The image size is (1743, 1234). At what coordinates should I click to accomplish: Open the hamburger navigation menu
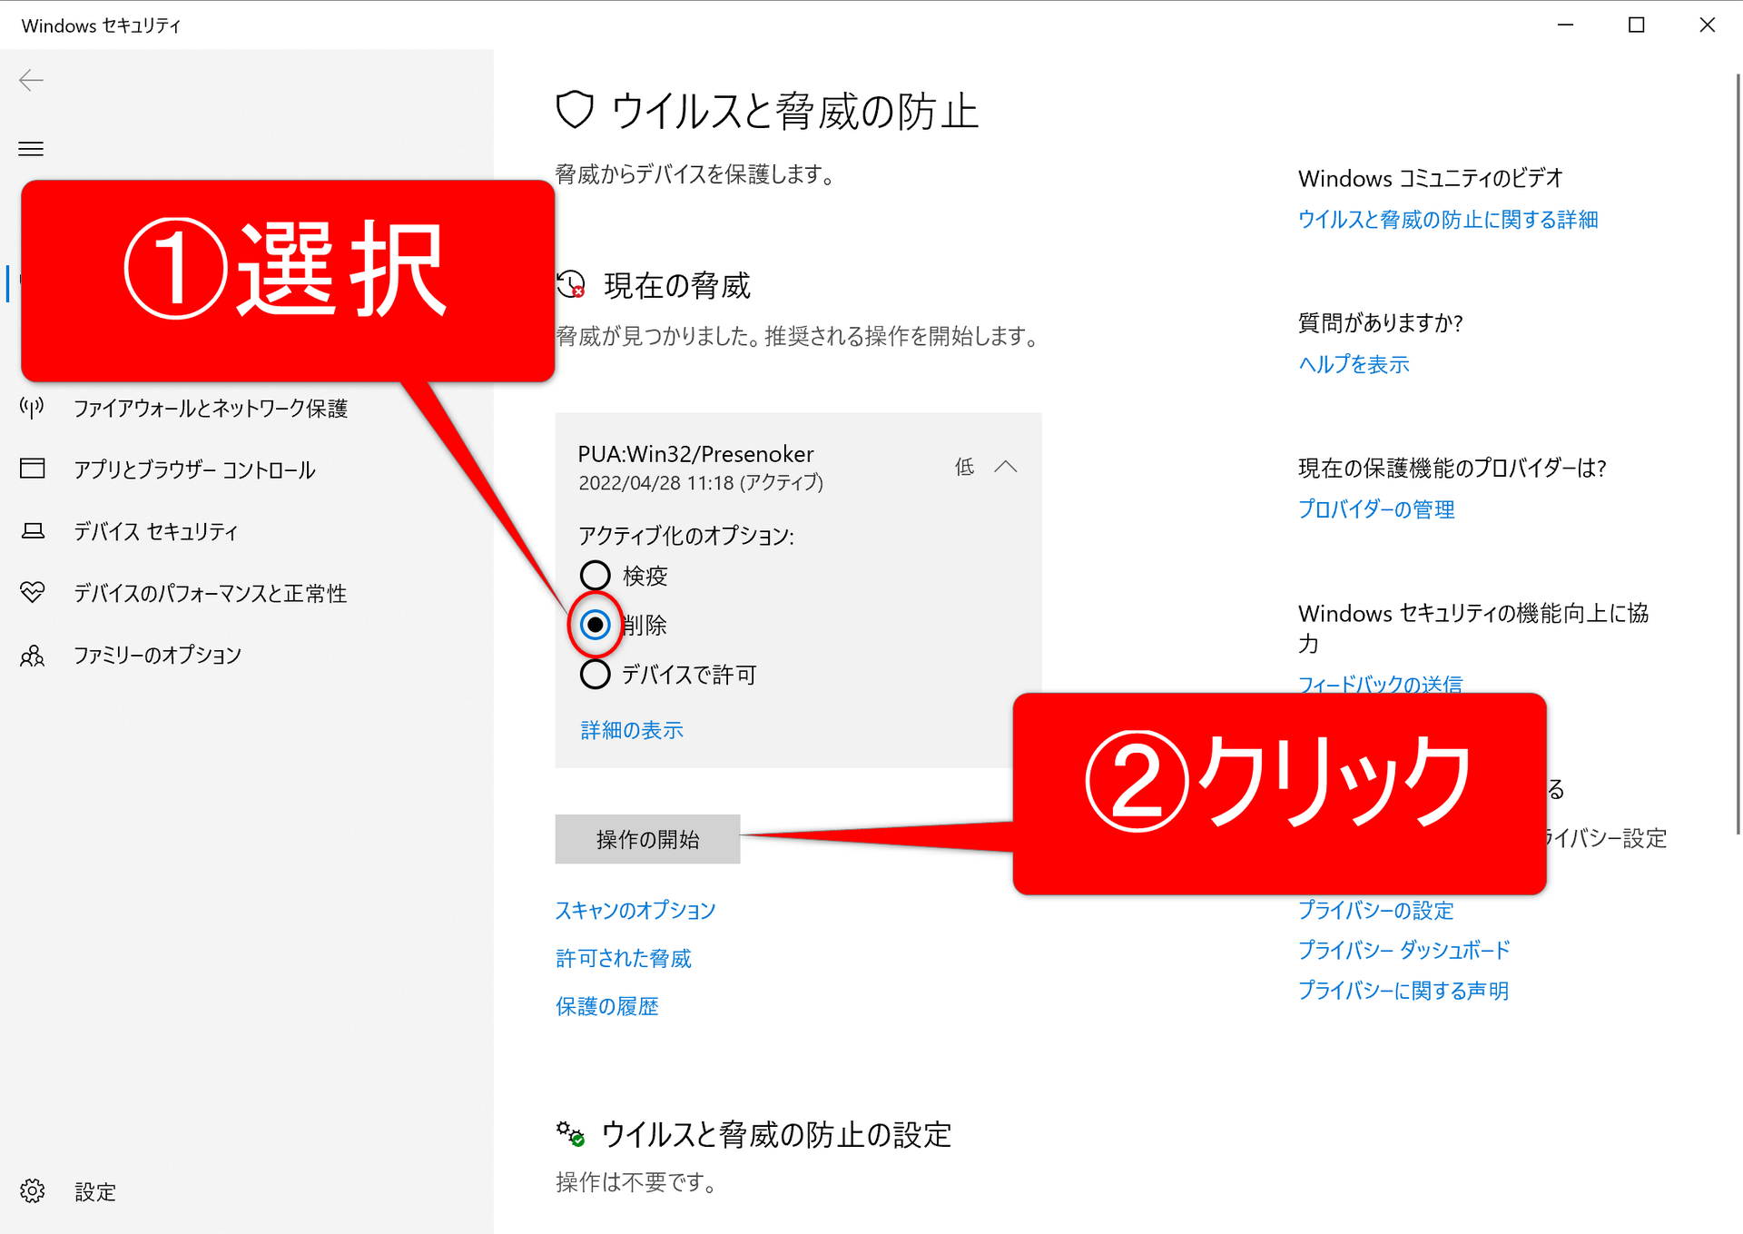(x=31, y=149)
